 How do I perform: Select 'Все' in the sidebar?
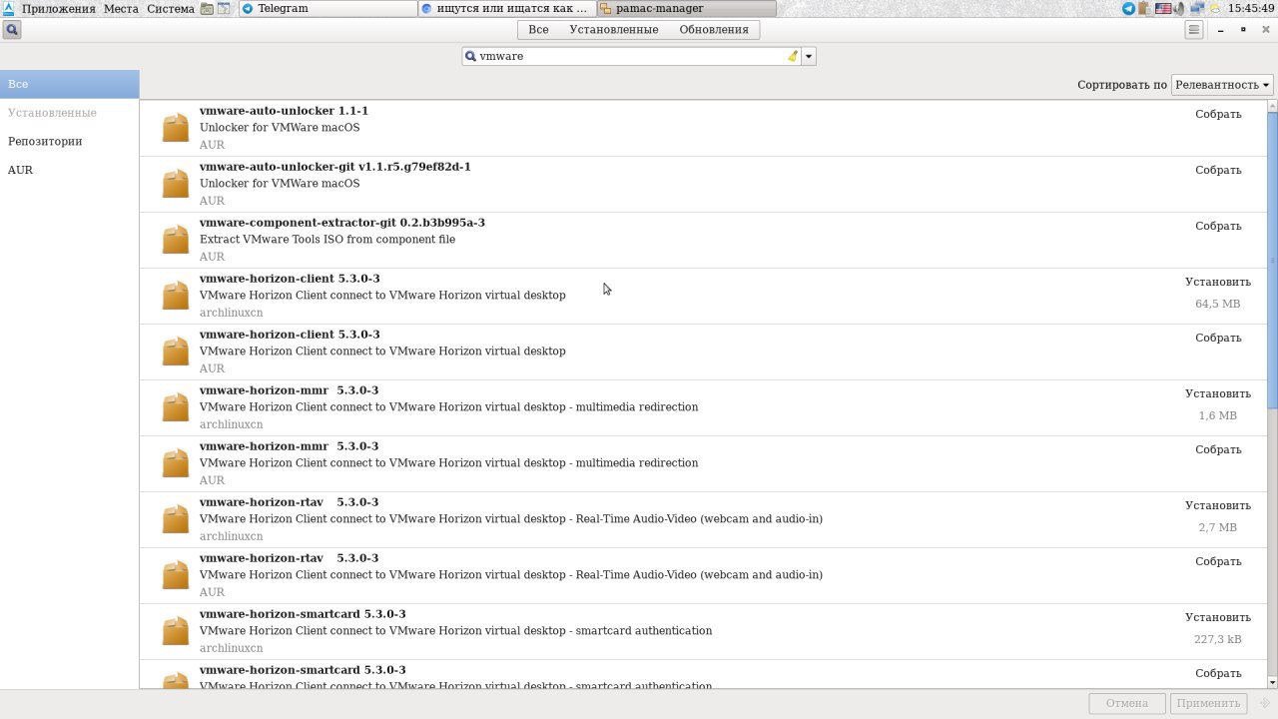coord(69,84)
